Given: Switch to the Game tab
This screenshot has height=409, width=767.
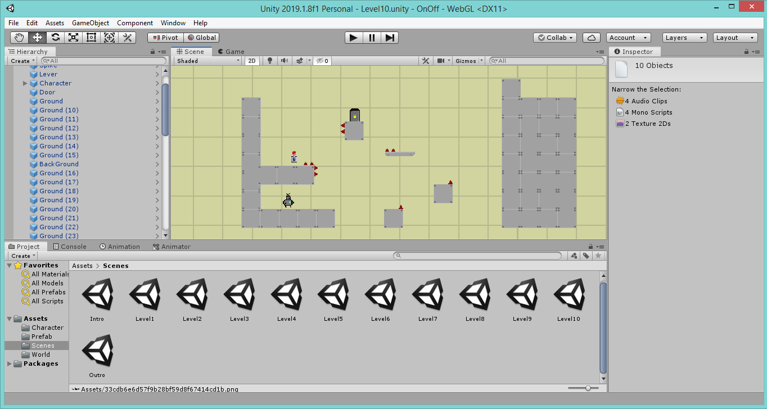Looking at the screenshot, I should click(231, 52).
